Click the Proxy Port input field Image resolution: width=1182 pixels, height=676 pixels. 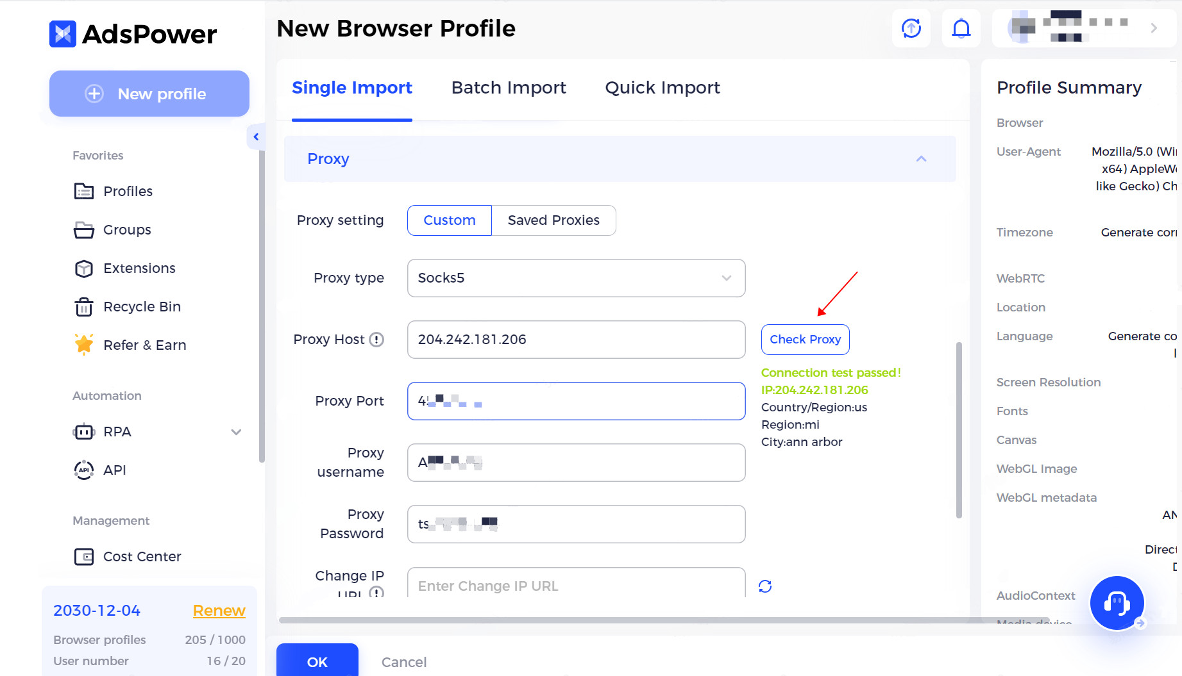[x=576, y=401]
